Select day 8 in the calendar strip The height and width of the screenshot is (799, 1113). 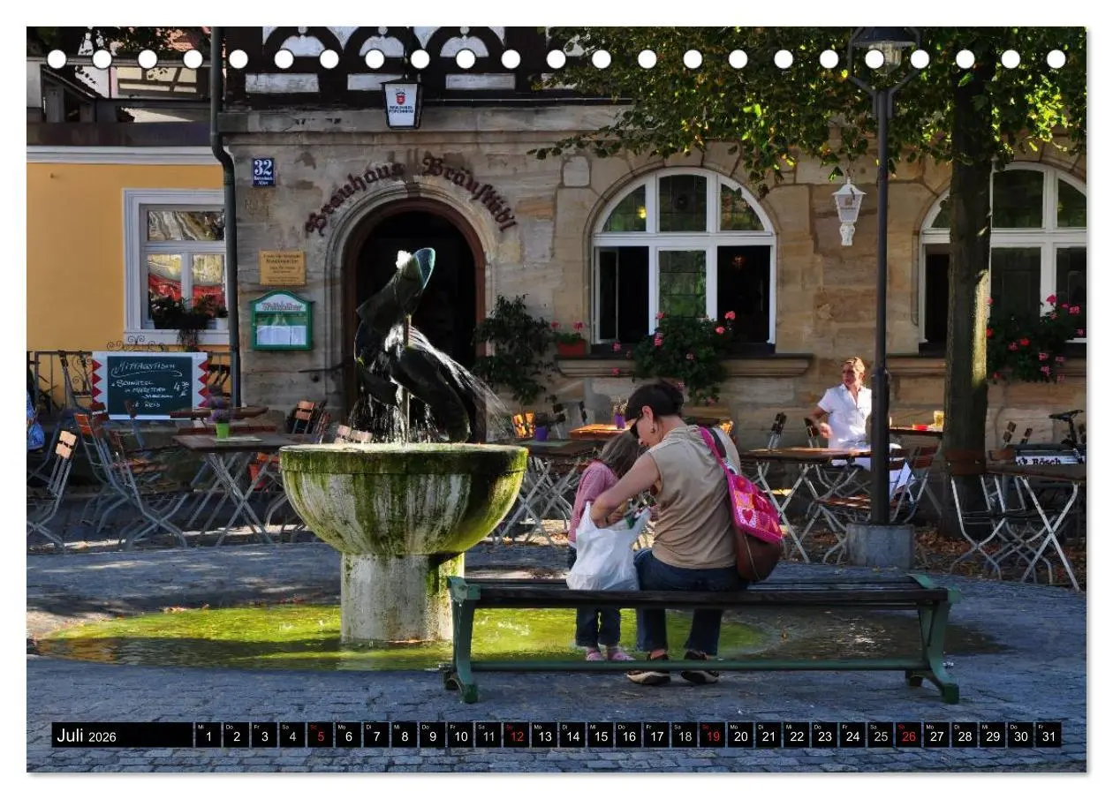point(404,735)
